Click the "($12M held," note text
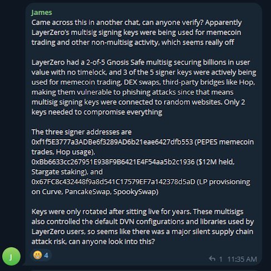271x271 pixels. (215, 162)
